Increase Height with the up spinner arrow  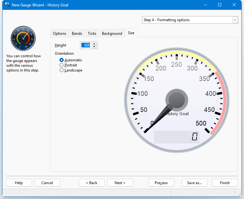click(x=94, y=44)
